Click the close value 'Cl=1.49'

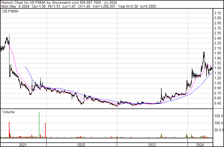tap(84, 6)
